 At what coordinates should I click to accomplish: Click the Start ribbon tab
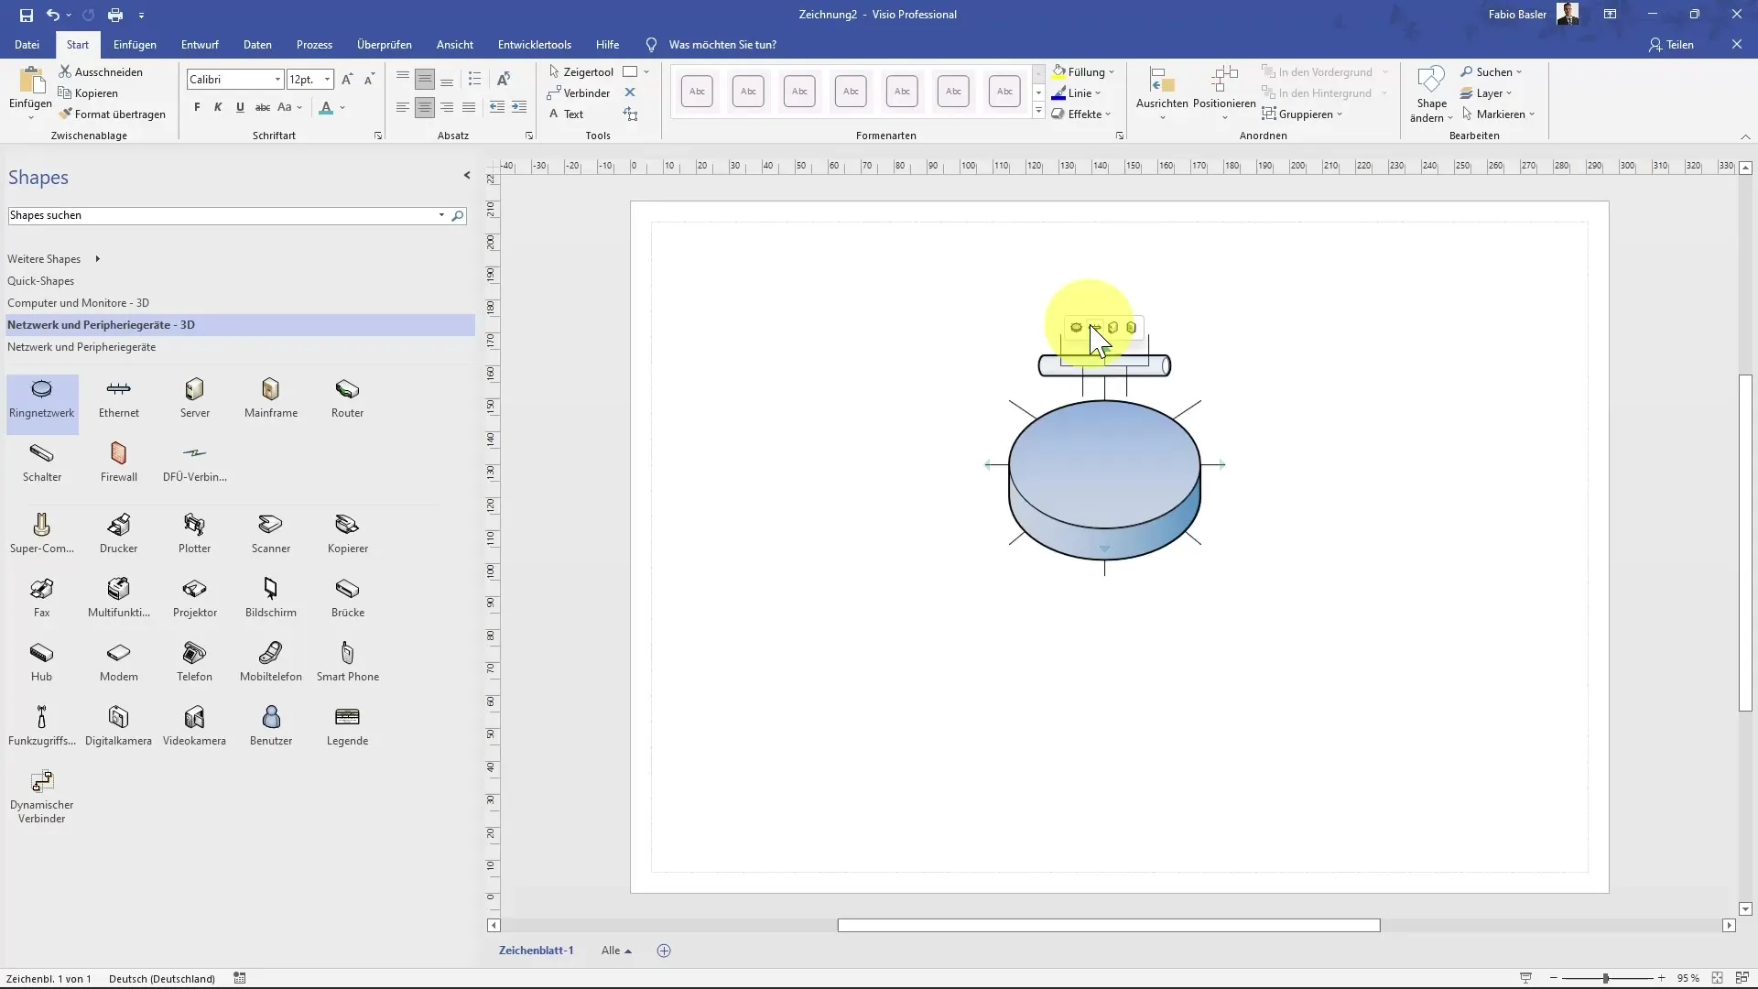tap(76, 45)
